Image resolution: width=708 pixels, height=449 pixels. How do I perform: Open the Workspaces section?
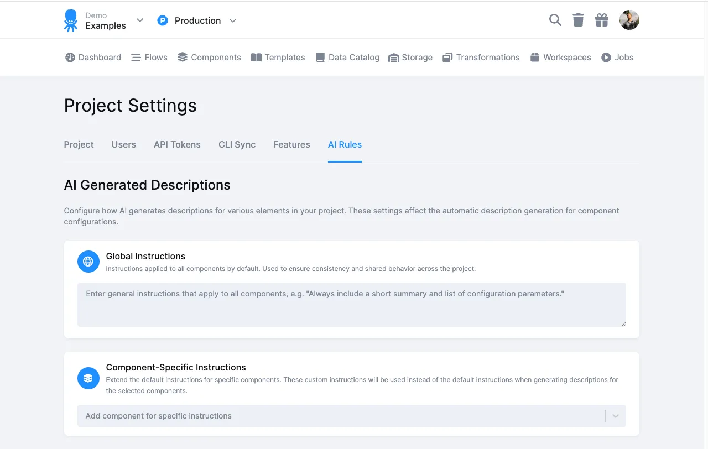(560, 58)
